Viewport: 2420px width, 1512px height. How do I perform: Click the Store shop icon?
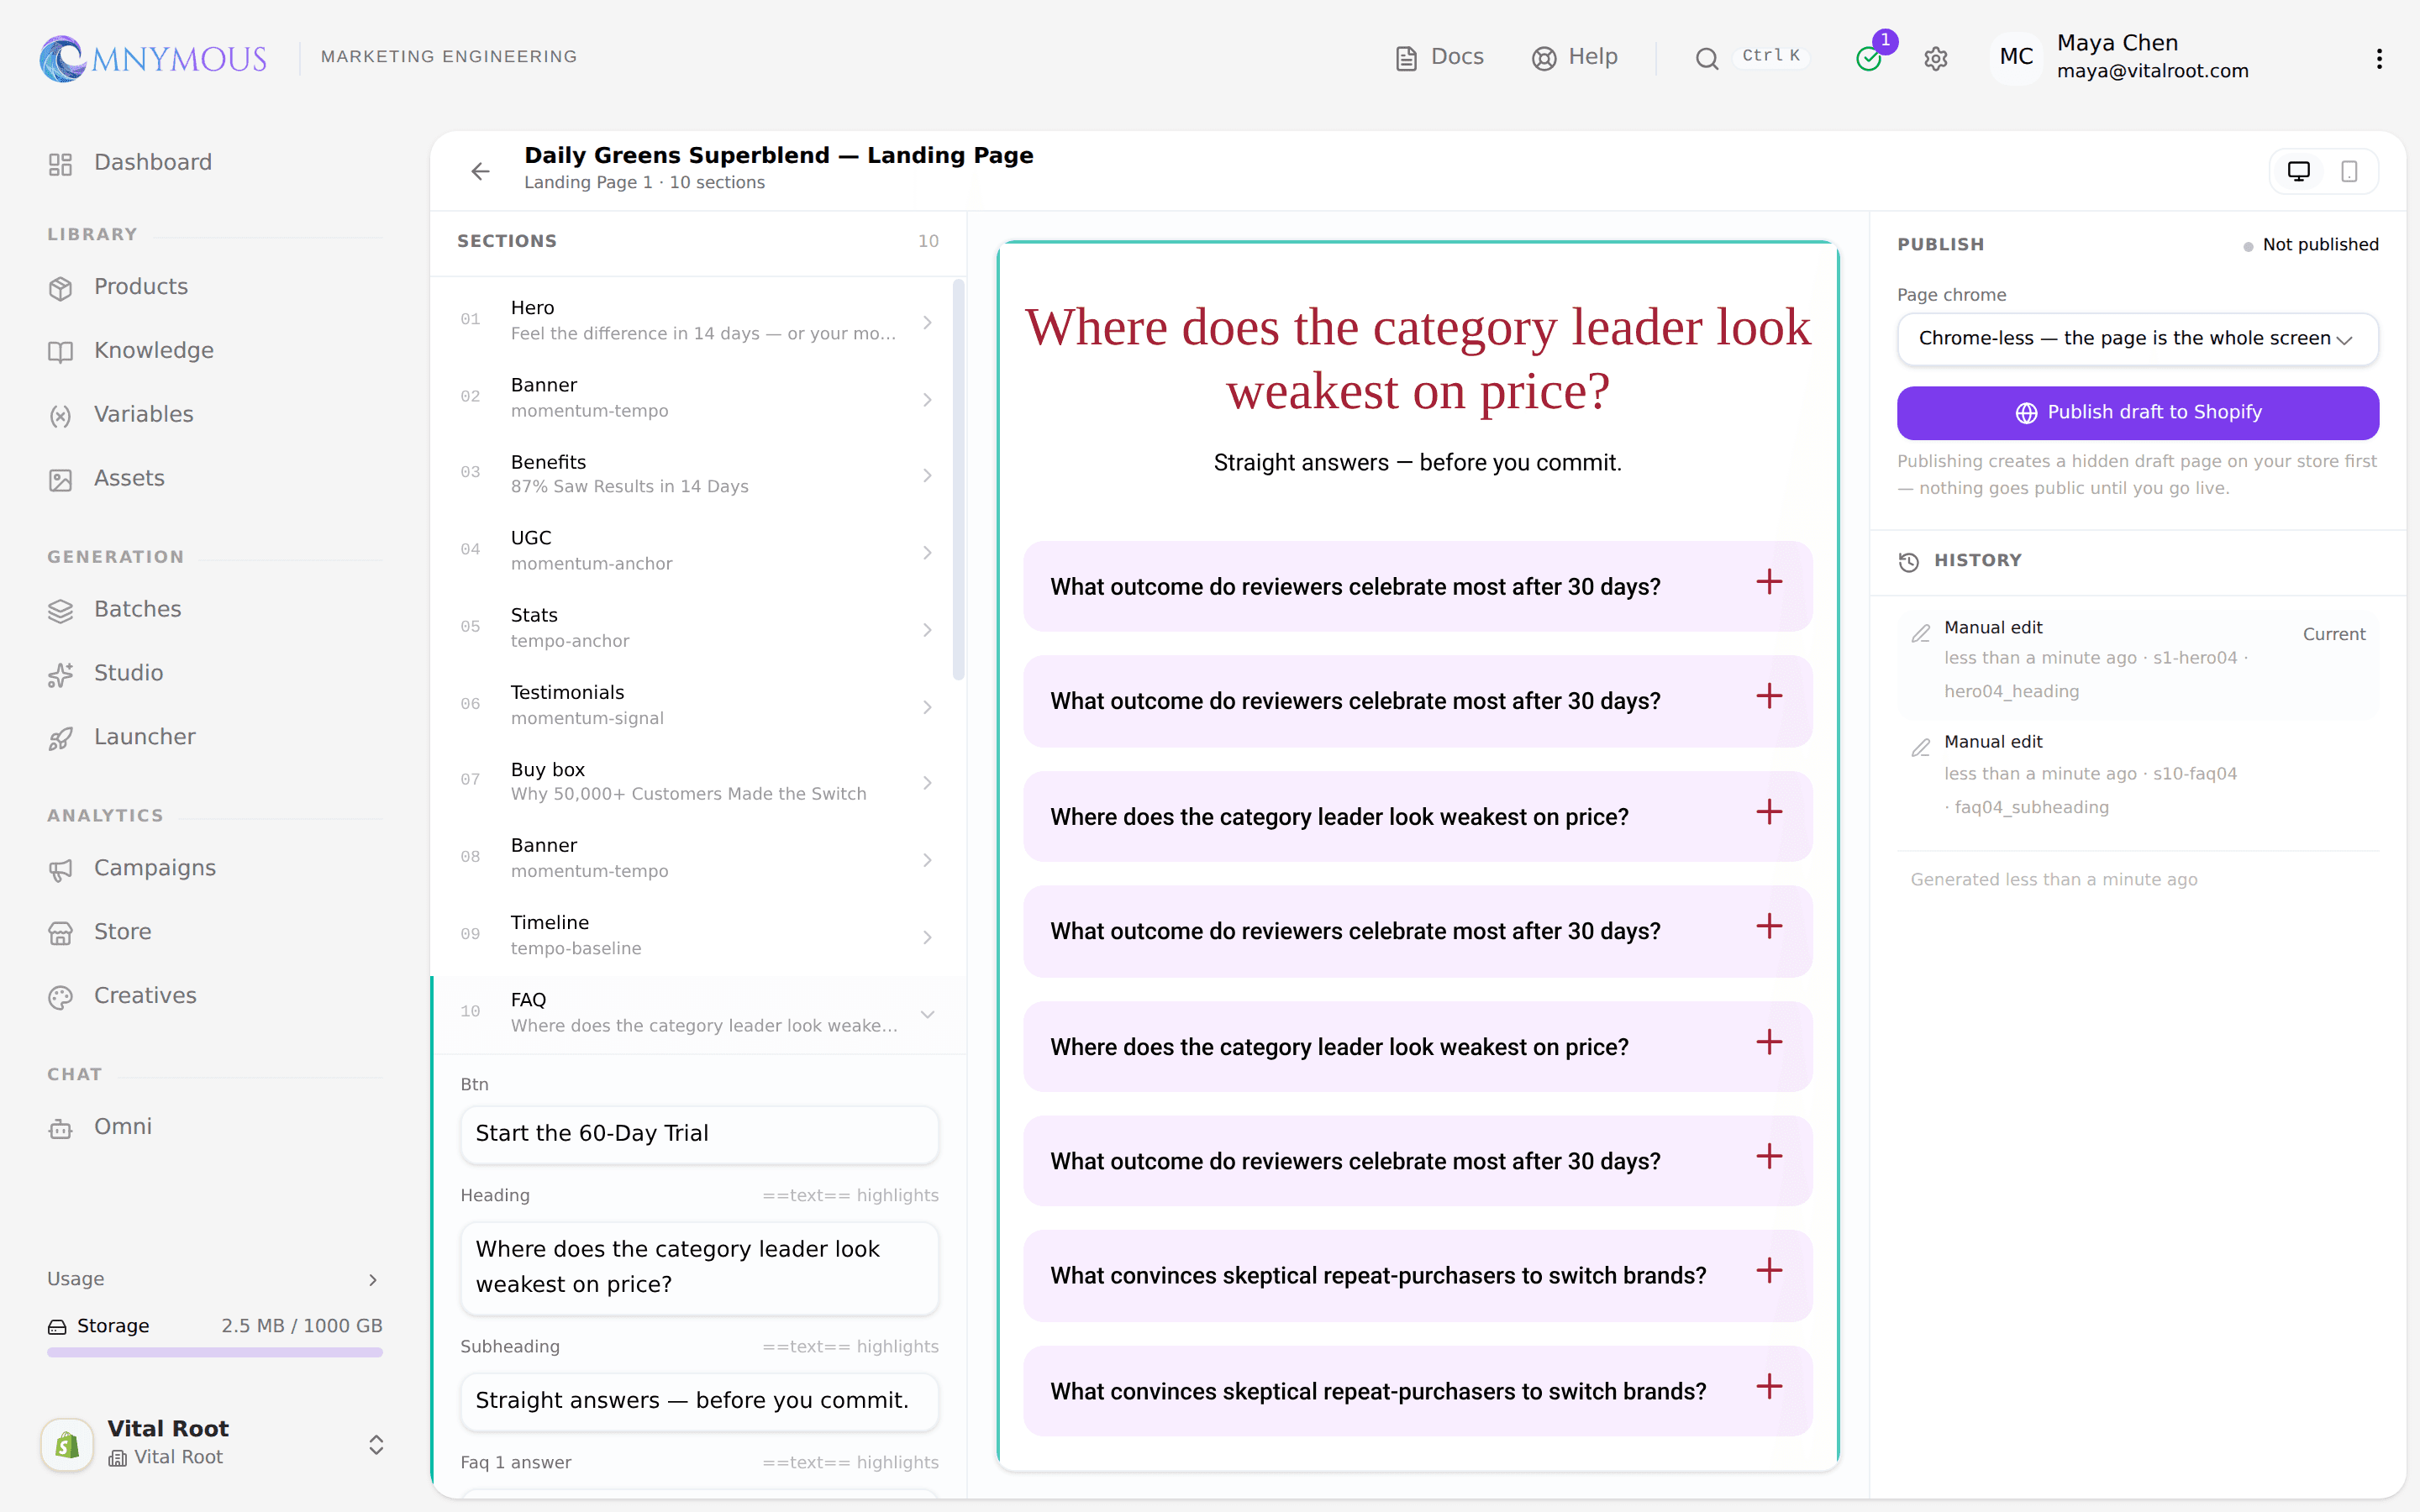coord(60,933)
